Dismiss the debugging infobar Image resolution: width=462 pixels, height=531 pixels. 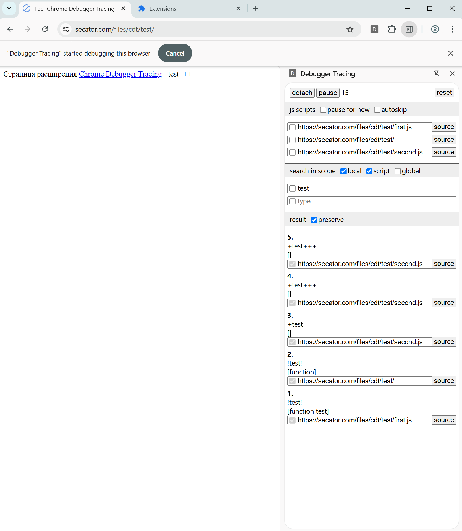click(450, 53)
